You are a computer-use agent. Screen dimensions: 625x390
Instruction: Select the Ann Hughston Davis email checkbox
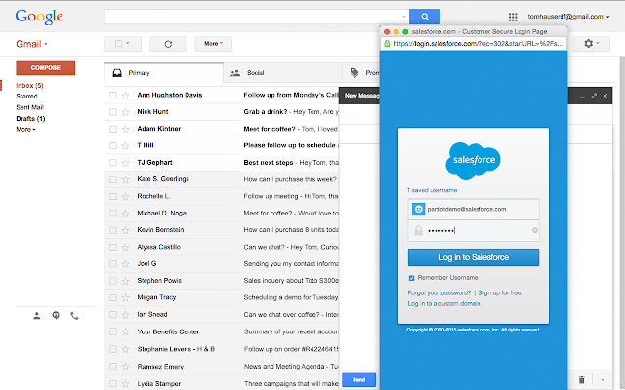pos(113,95)
